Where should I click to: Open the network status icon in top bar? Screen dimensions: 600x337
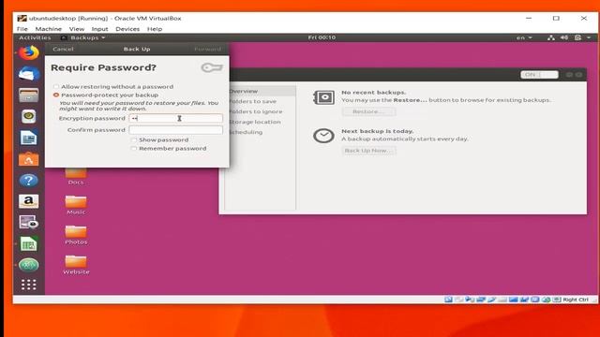551,37
